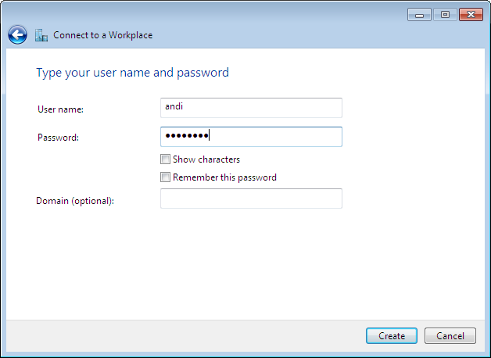This screenshot has width=491, height=358.
Task: Click the 'Remember this password' label text
Action: tap(224, 177)
